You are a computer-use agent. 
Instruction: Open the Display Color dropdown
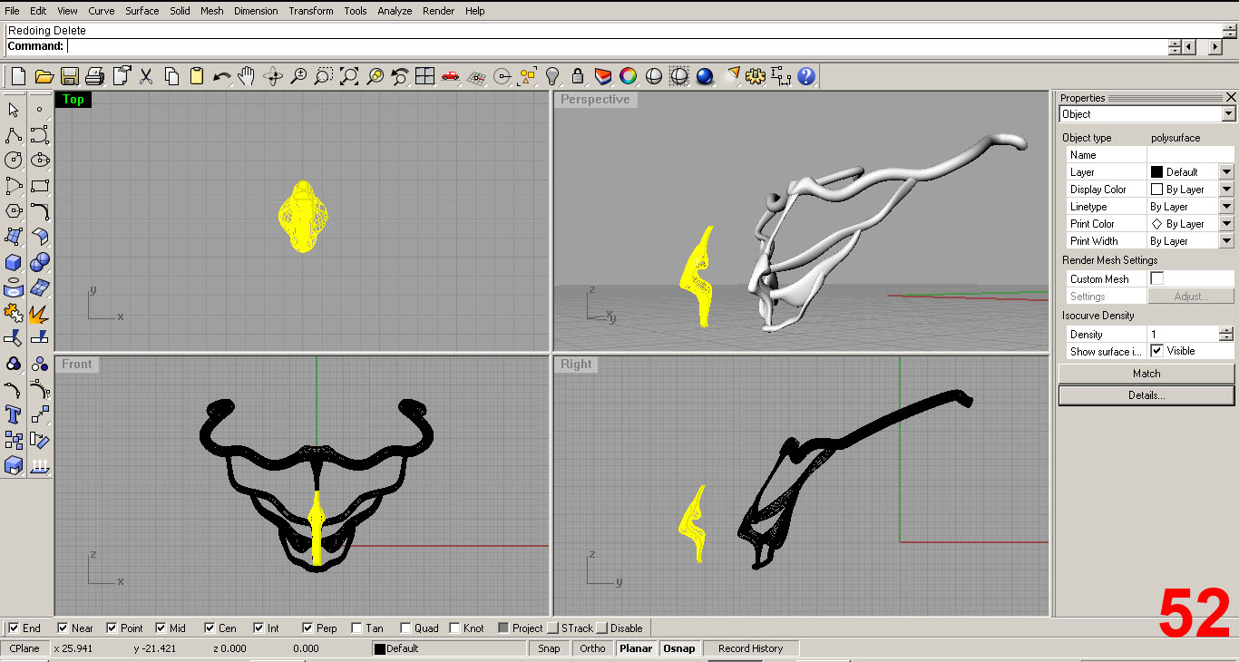(1226, 189)
